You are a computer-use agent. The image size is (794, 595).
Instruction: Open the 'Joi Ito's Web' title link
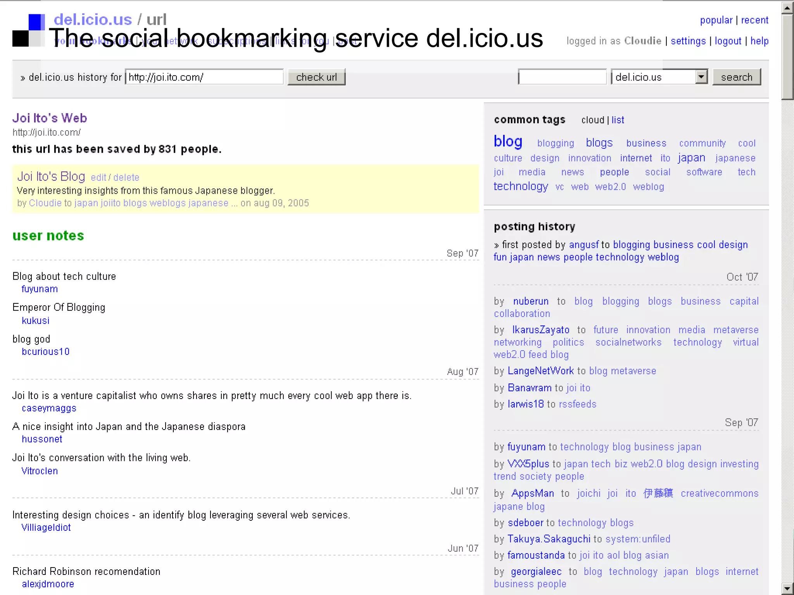click(x=50, y=118)
